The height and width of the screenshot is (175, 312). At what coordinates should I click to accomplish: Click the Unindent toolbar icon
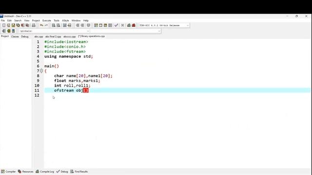click(x=82, y=25)
